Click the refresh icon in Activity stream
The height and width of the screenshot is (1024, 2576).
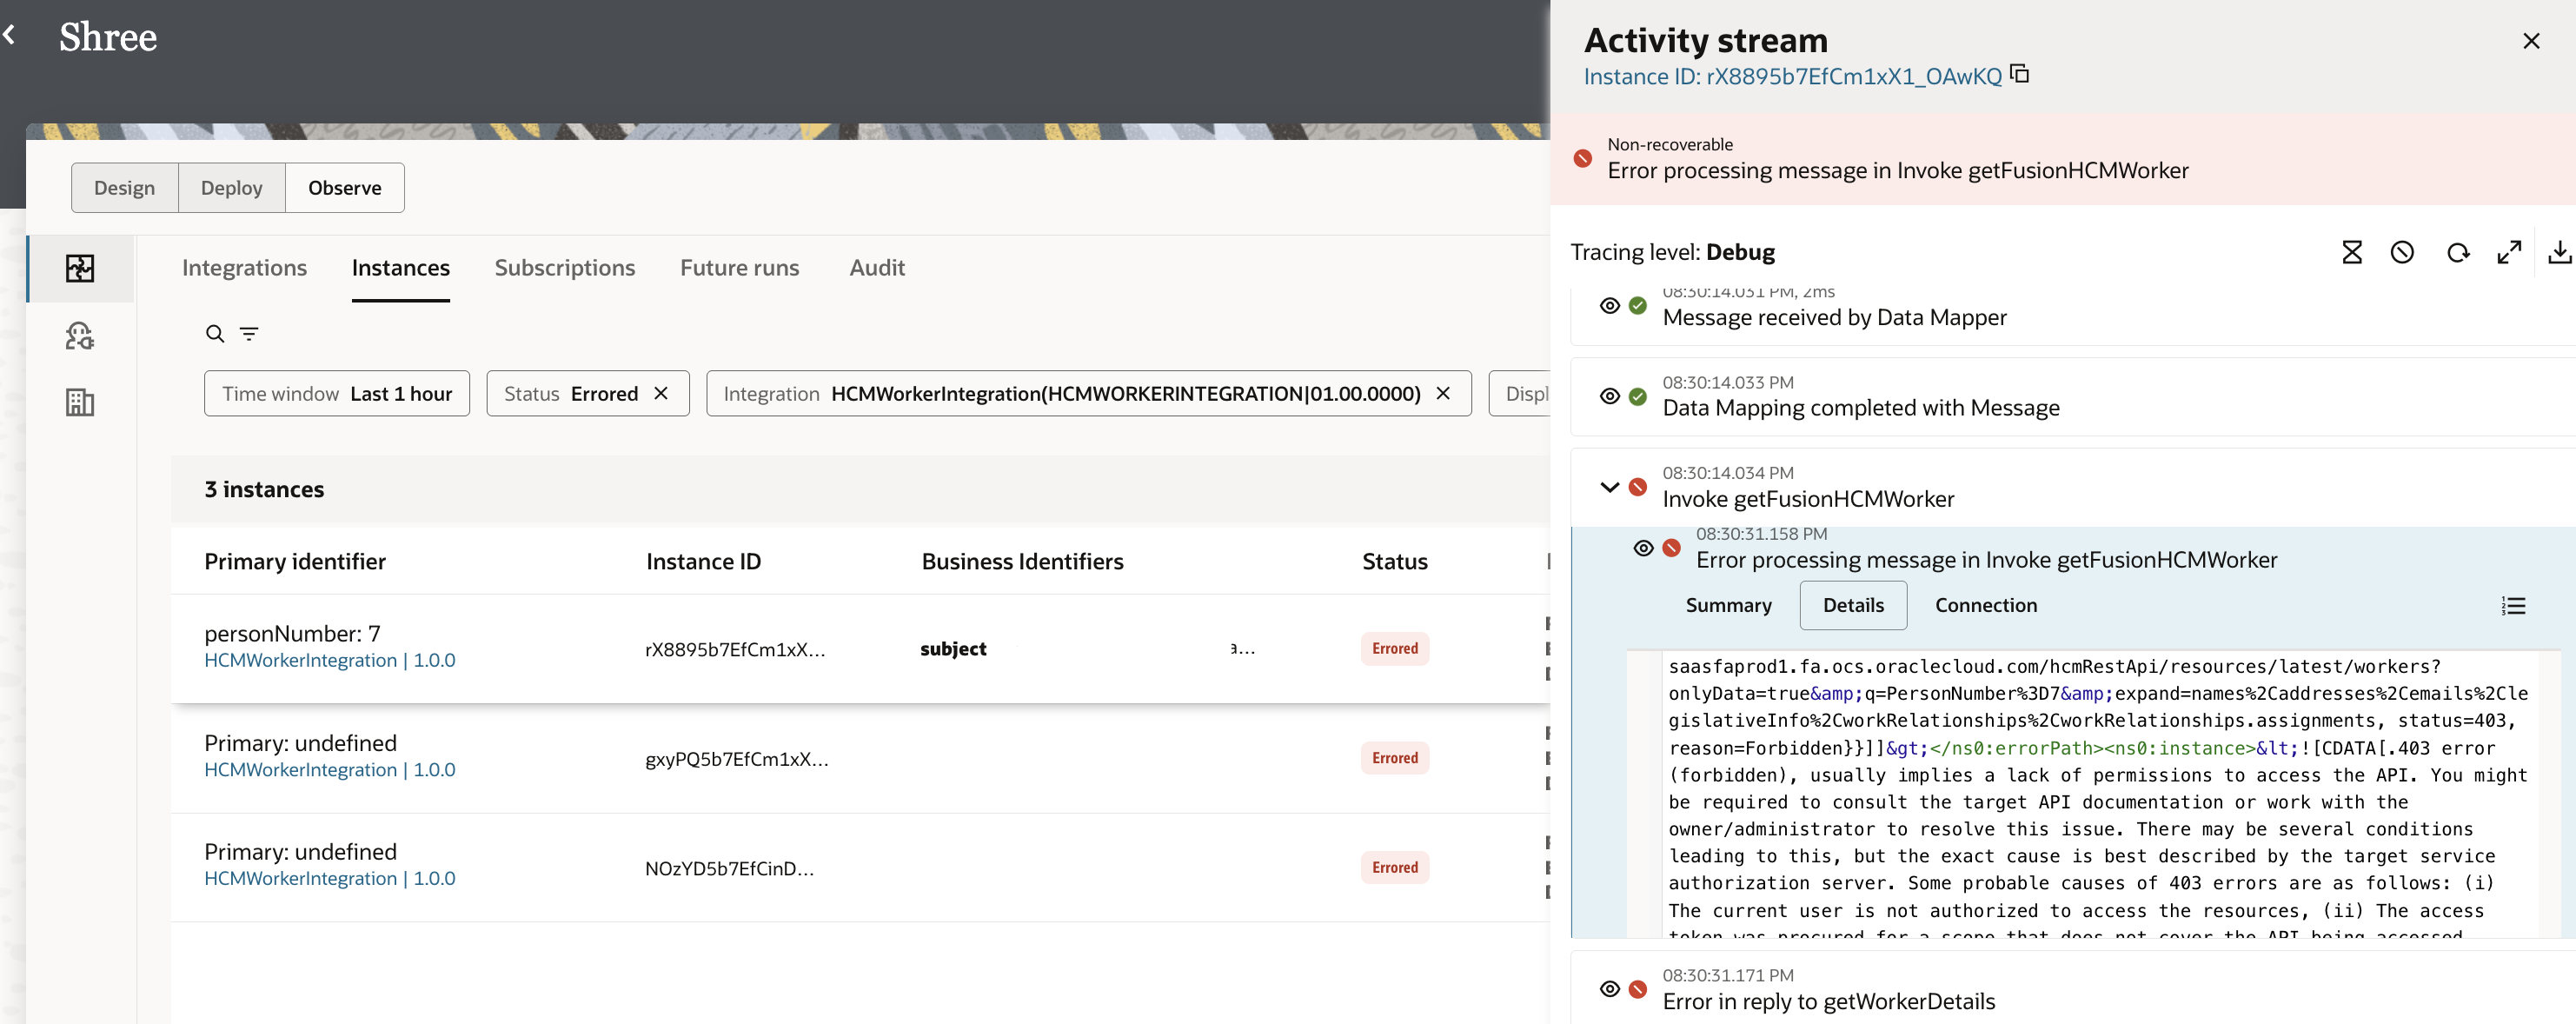[x=2457, y=252]
